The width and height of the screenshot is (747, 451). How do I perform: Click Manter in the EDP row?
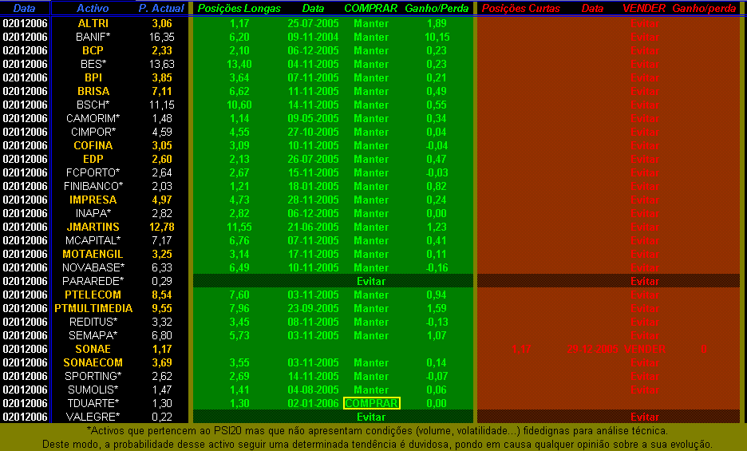pos(371,159)
